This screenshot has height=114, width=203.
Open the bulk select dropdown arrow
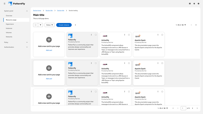click(x=40, y=25)
